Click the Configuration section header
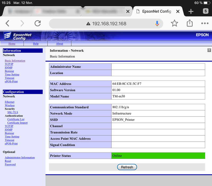Screen dimensions: 212x186 [23, 92]
